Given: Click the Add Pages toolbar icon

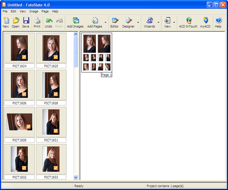Looking at the screenshot, I should tap(95, 22).
